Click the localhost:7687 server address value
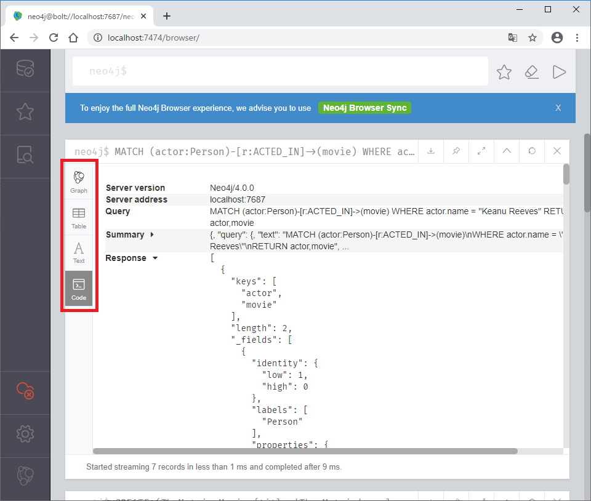This screenshot has height=501, width=591. (x=238, y=199)
